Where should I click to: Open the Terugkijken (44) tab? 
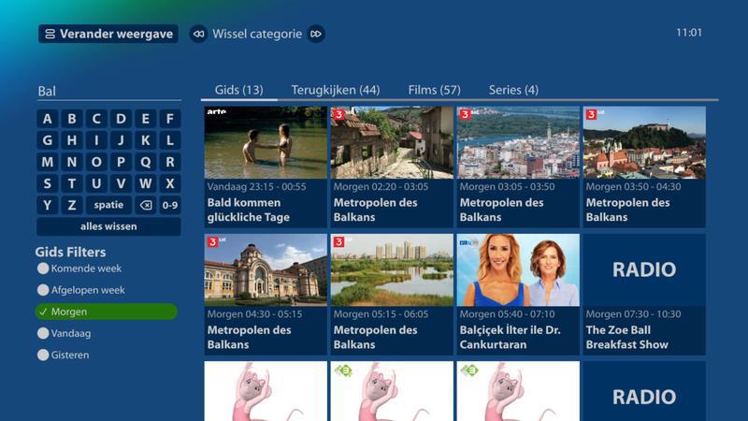(335, 90)
